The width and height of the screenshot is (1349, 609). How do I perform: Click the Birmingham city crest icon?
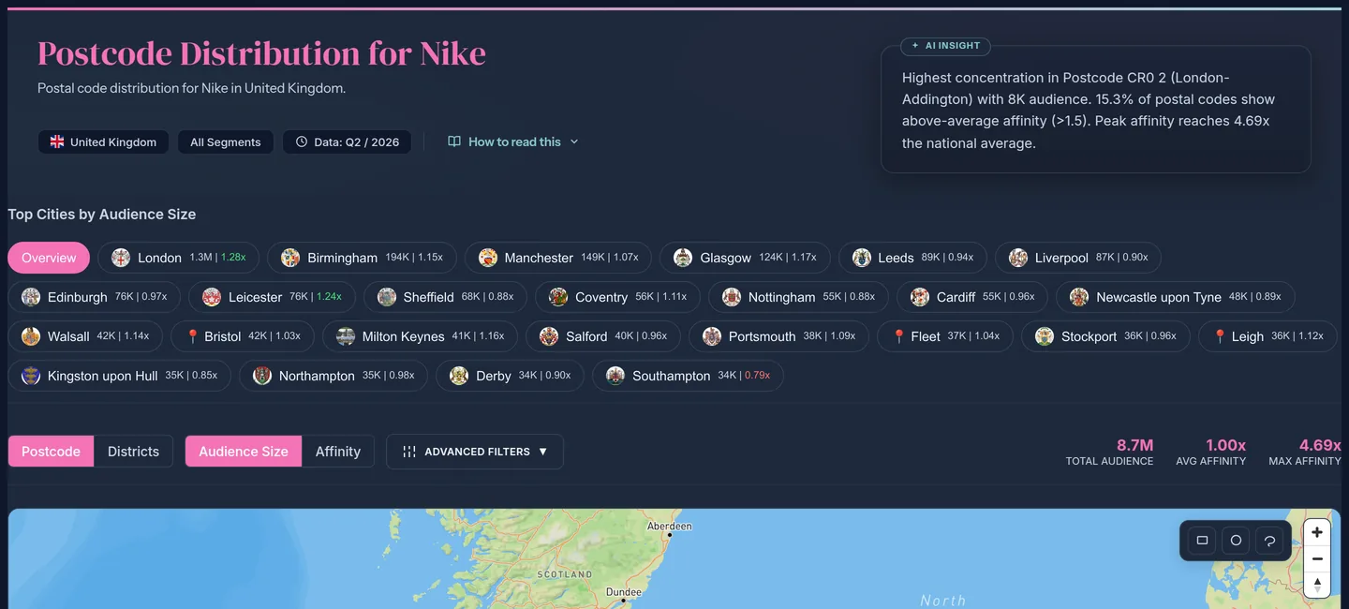pyautogui.click(x=290, y=258)
